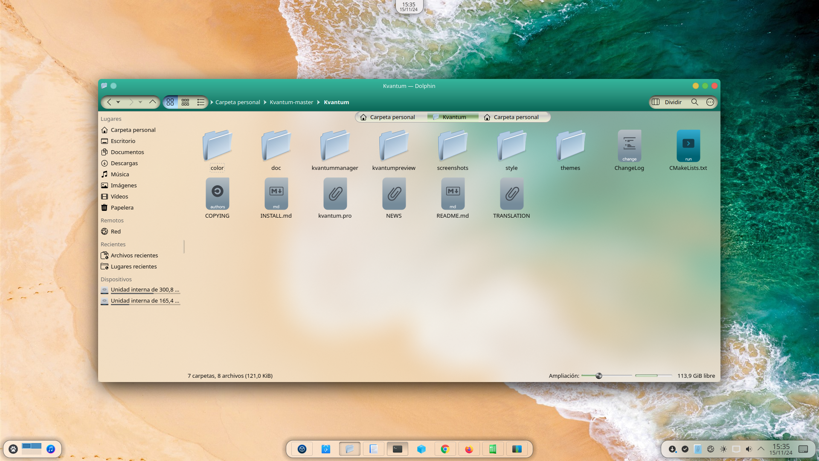The width and height of the screenshot is (819, 461).
Task: Select the TRANSLATION file
Action: point(511,198)
